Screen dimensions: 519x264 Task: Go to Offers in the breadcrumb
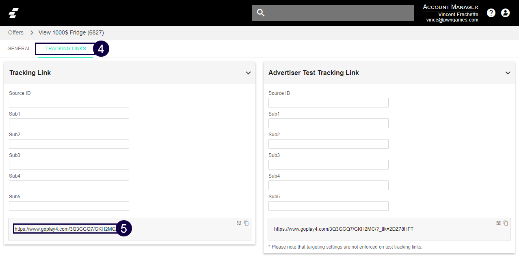16,32
